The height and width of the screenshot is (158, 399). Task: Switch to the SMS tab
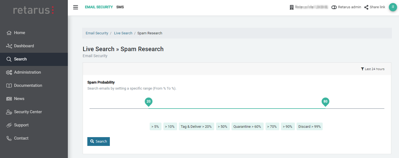(x=120, y=7)
